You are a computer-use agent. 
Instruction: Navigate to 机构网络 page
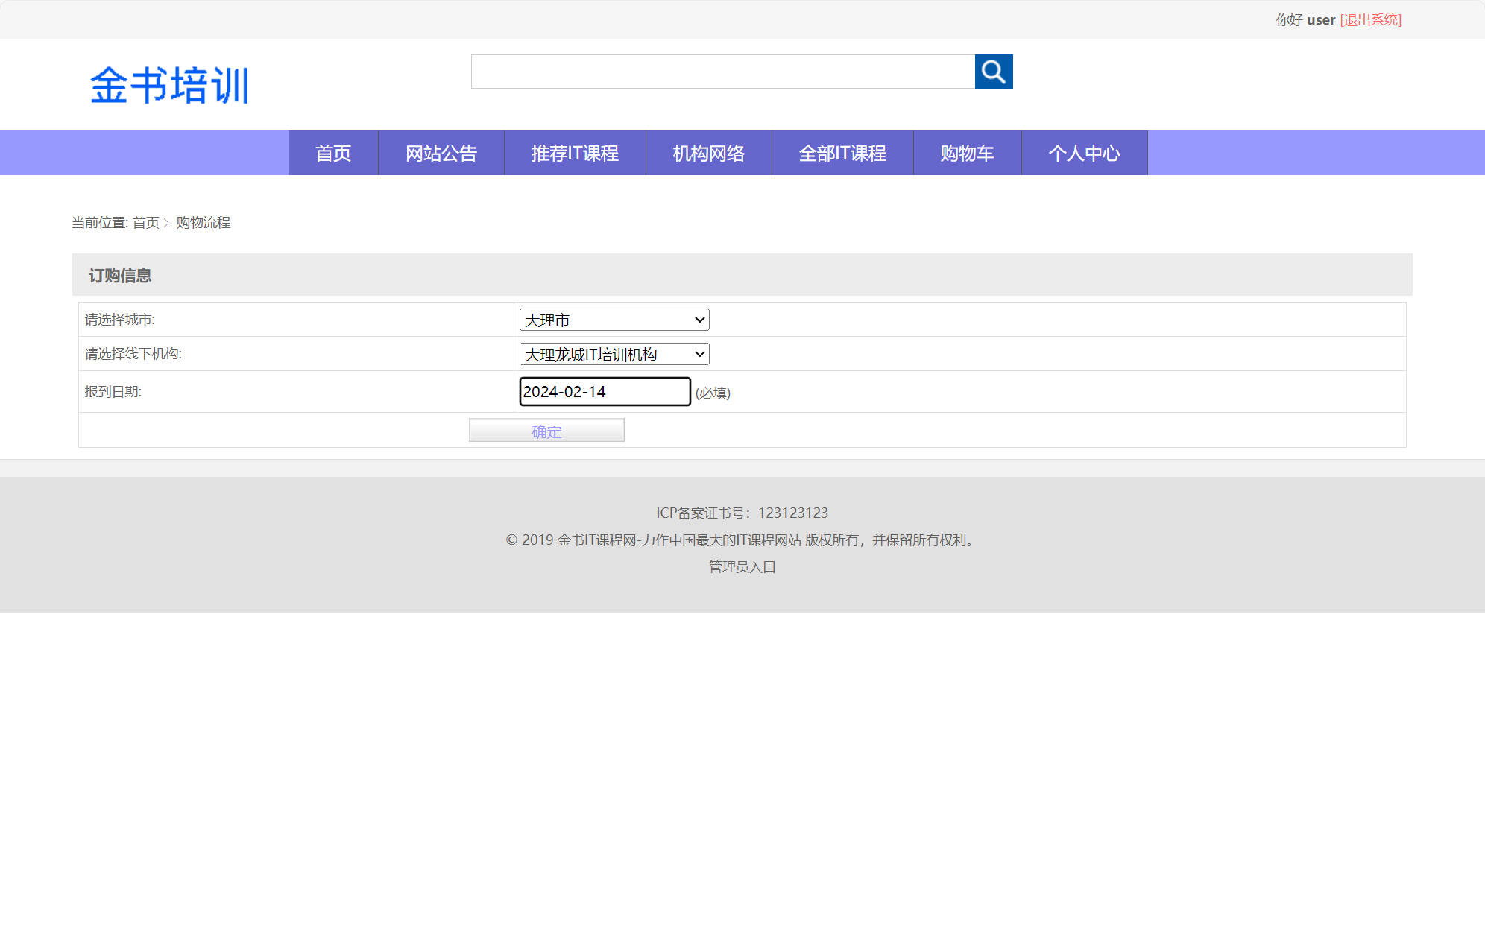708,154
